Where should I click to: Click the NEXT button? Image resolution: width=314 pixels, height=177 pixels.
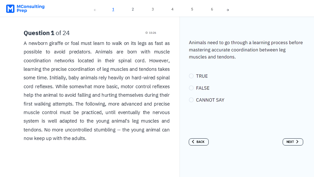click(x=293, y=142)
